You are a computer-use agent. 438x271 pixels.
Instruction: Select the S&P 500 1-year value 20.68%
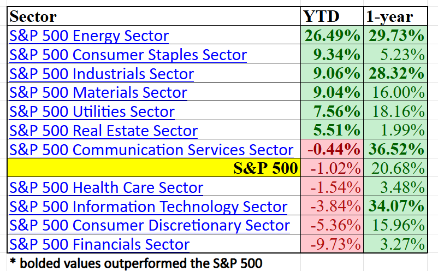coord(395,168)
